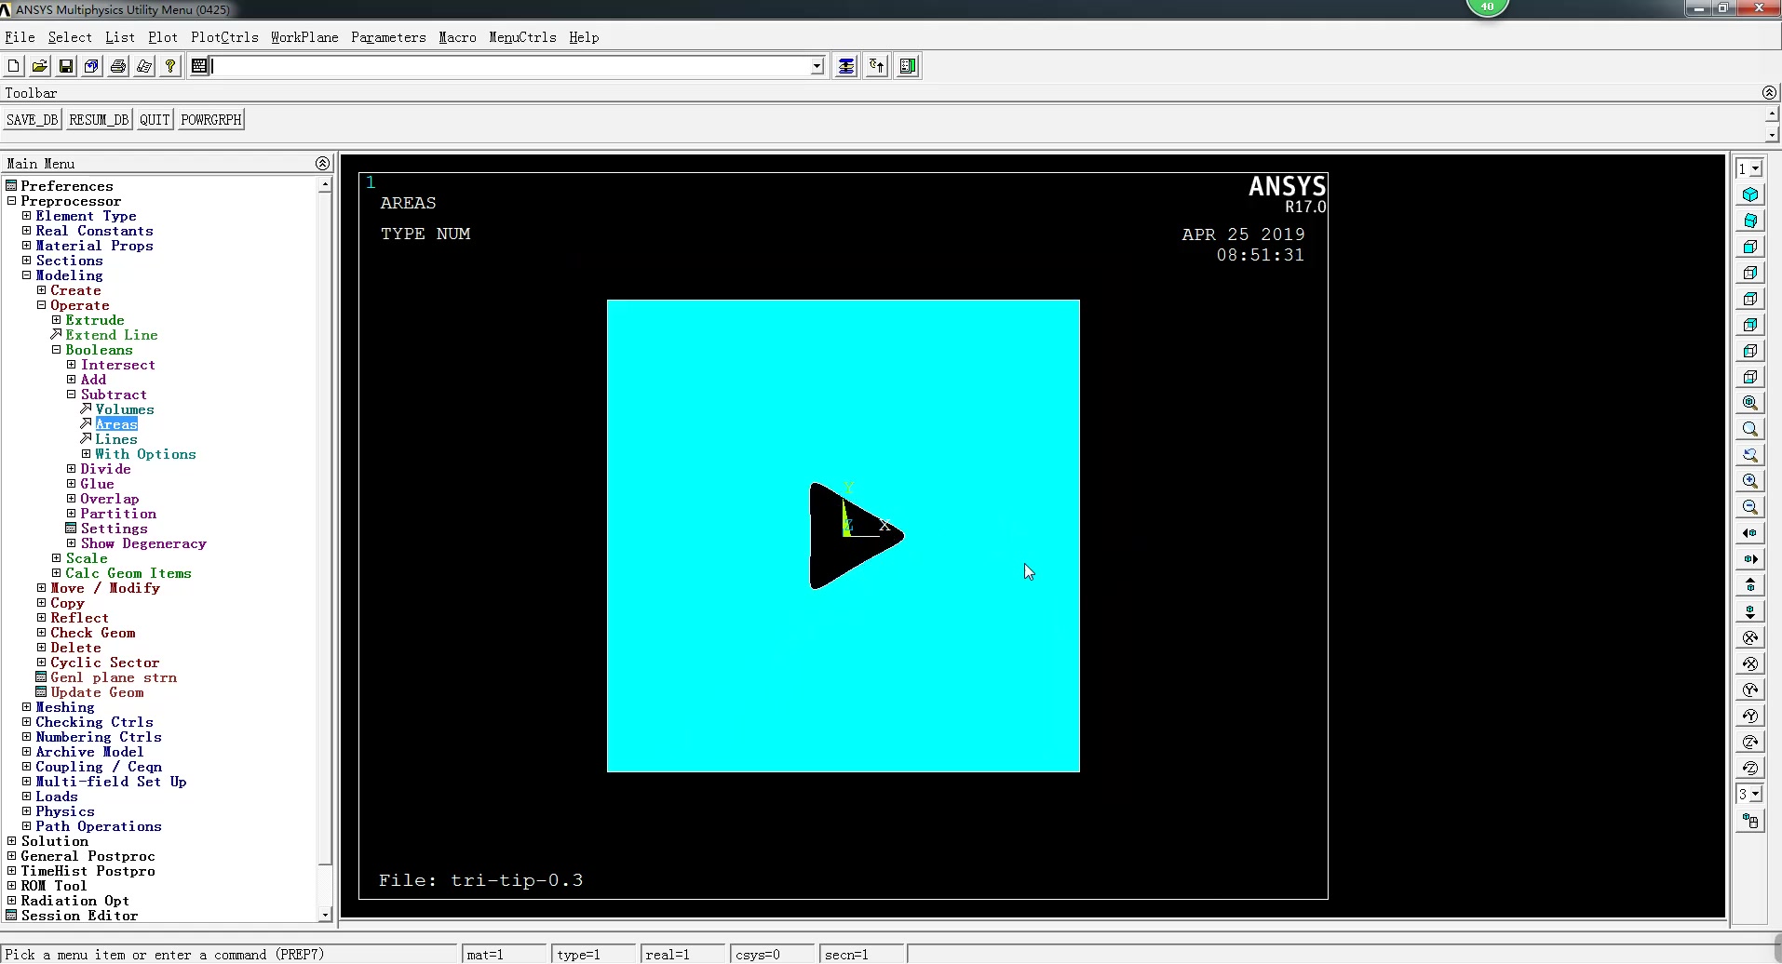Open the PlotCtrls menu

coord(224,38)
